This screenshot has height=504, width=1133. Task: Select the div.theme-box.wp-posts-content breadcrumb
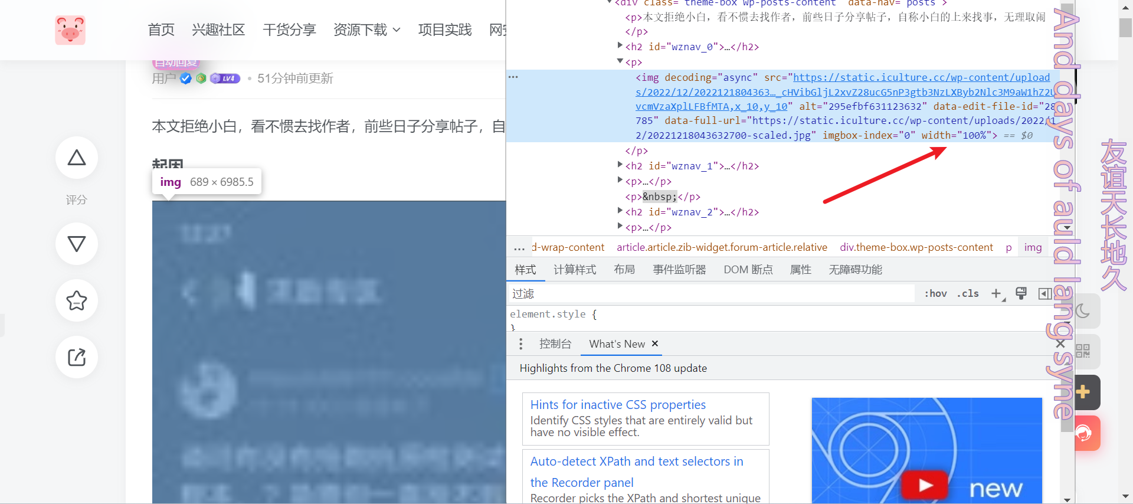point(916,247)
